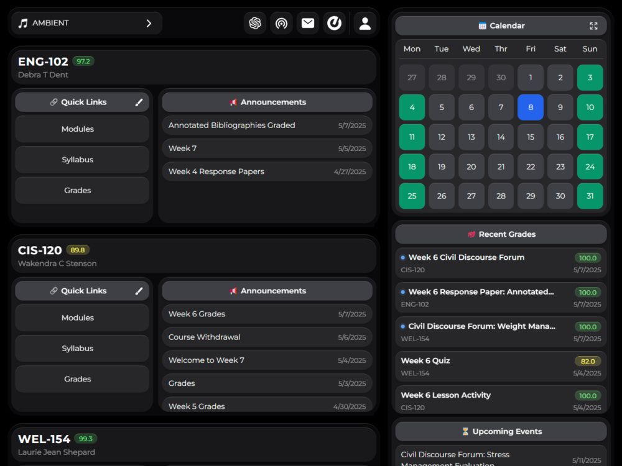Edit ENG-102 Quick Links pencil icon
Screen dimensions: 622x466
pos(139,103)
